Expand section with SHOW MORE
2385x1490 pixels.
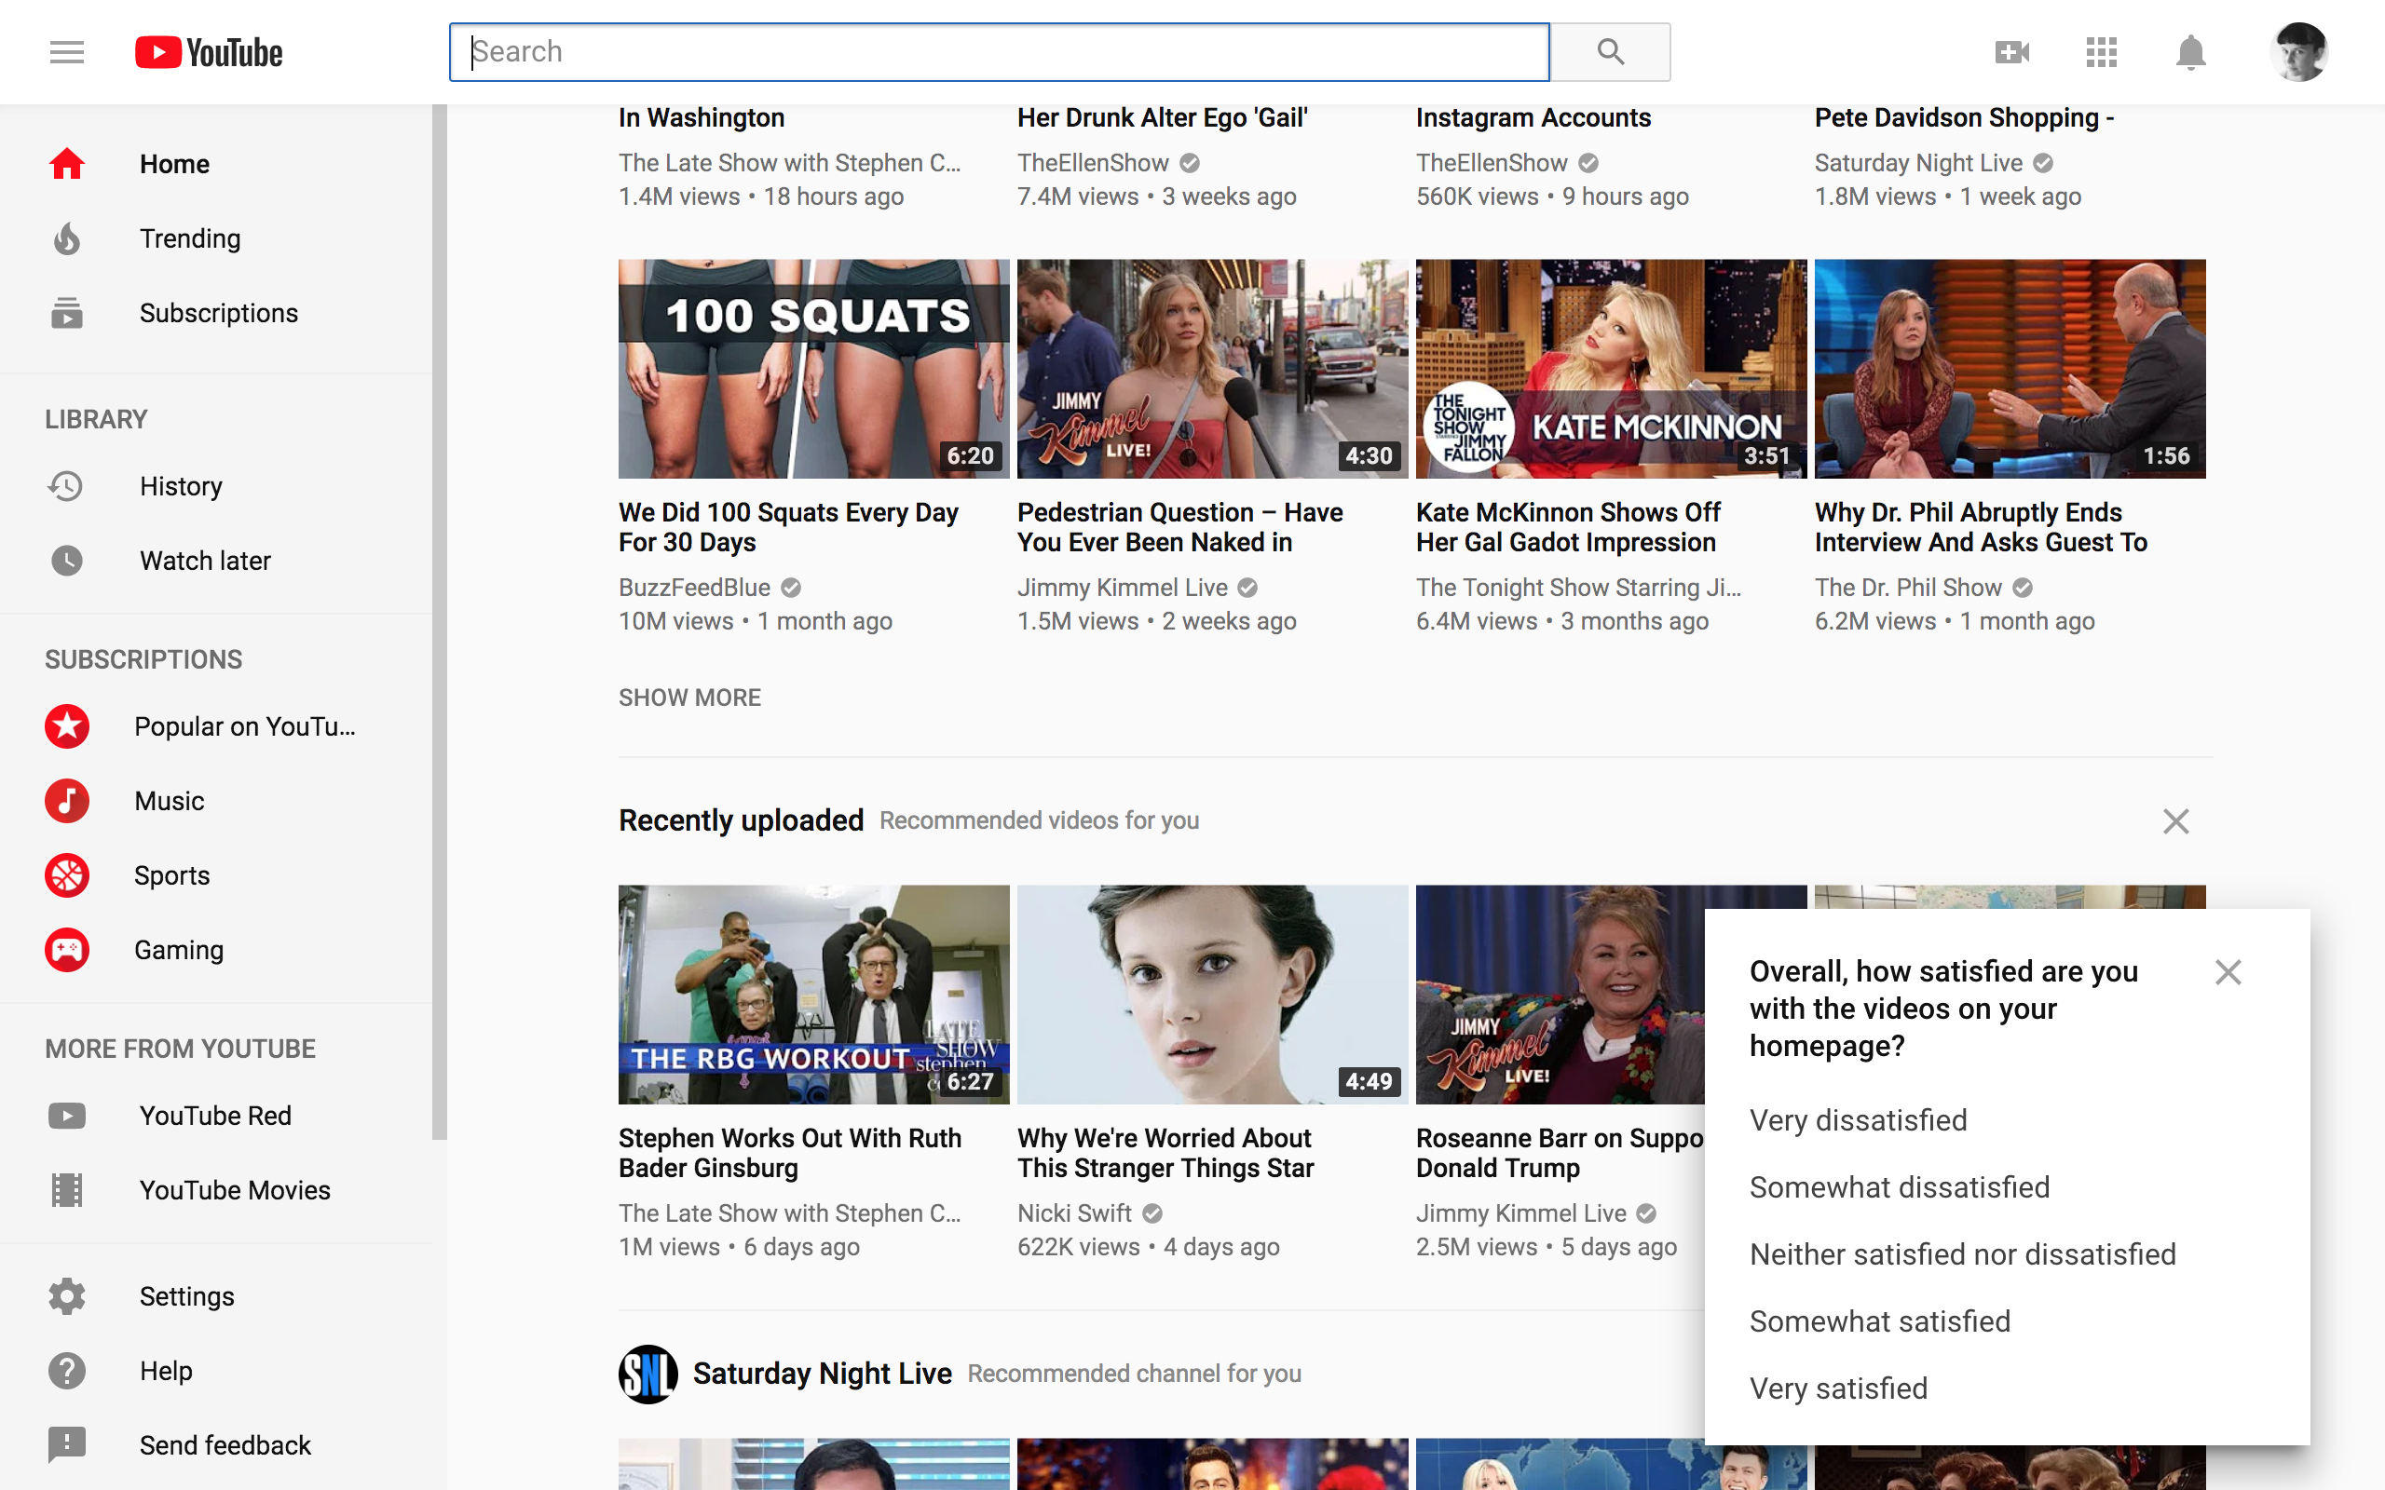pos(688,698)
